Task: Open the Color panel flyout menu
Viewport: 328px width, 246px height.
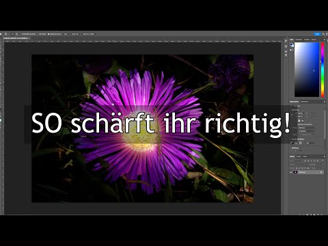Action: pos(325,40)
